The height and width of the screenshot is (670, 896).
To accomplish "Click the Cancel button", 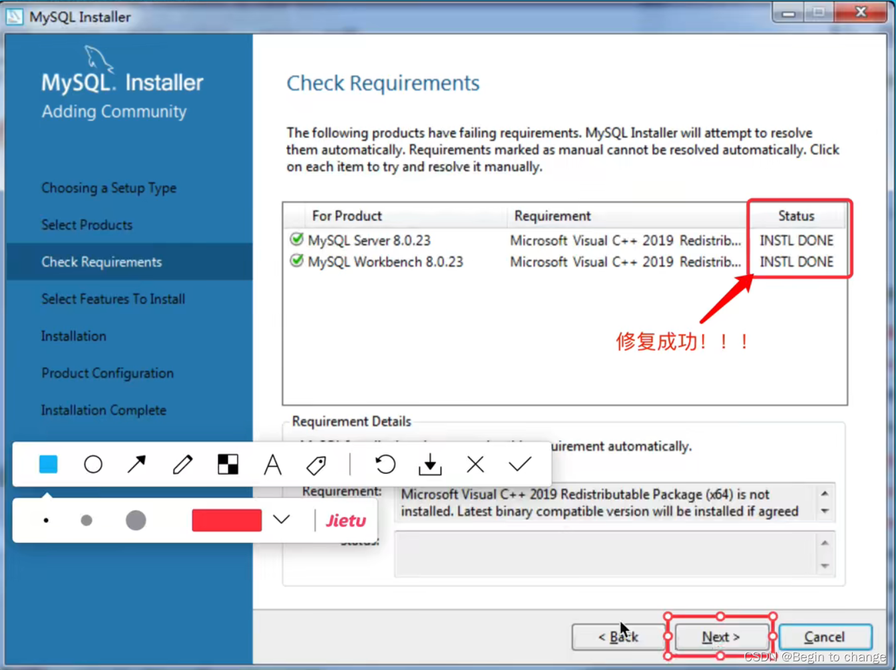I will click(825, 637).
